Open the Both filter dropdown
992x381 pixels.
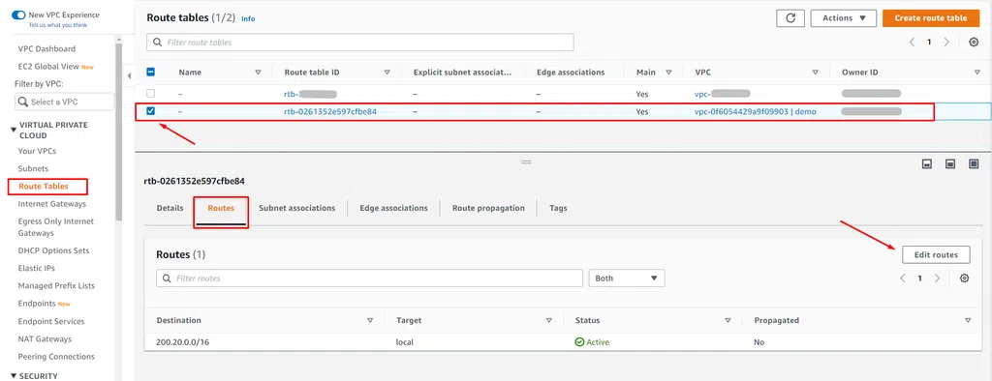pos(627,278)
